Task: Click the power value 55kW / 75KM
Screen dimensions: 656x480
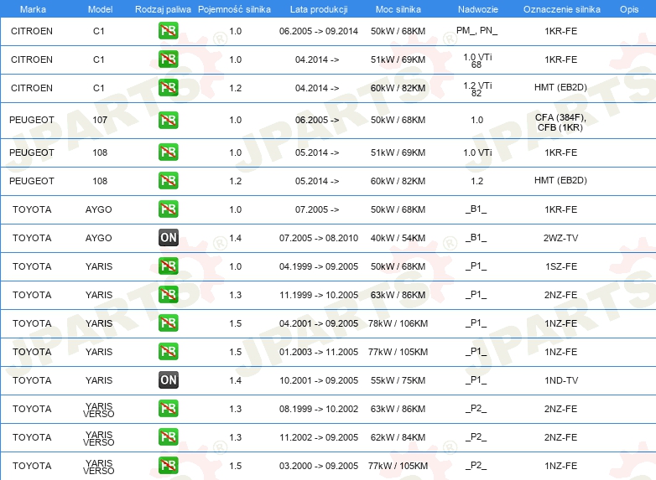Action: 398,380
